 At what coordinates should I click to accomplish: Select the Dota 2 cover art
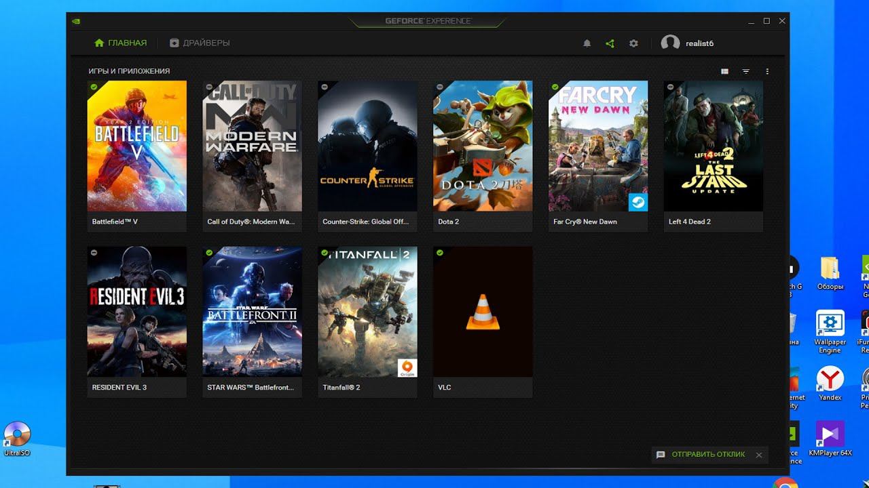(x=483, y=146)
